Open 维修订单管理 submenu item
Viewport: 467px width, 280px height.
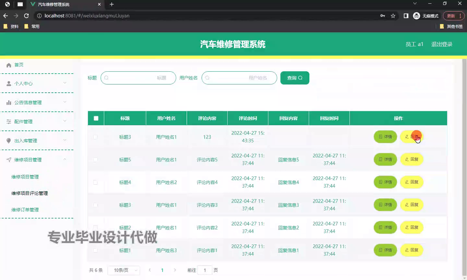25,210
